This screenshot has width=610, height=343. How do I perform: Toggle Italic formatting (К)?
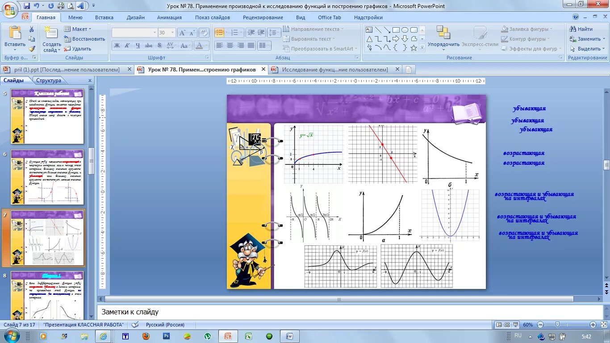click(127, 46)
